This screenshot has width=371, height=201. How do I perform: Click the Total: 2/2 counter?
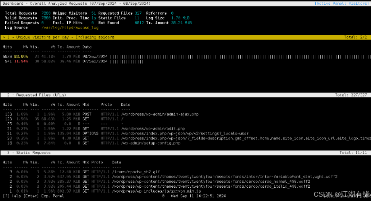coord(356,37)
